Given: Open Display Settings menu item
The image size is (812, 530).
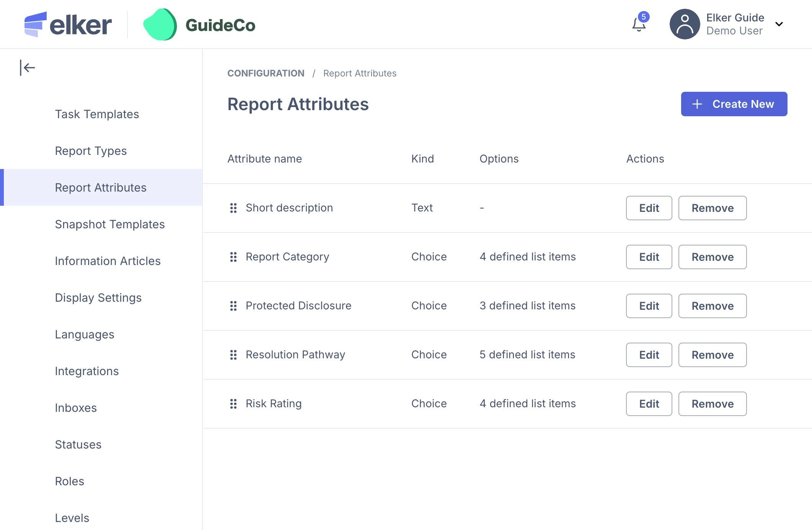Looking at the screenshot, I should [98, 298].
